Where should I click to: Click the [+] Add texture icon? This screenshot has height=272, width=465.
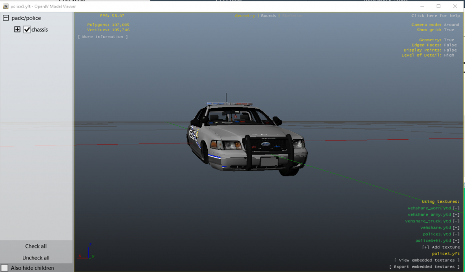(425, 247)
